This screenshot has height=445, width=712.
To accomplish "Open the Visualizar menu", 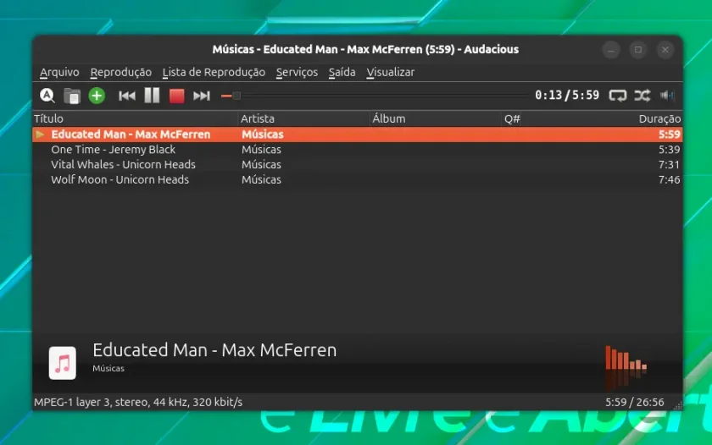I will tap(391, 72).
